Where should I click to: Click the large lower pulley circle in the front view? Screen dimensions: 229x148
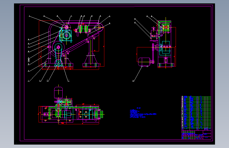[x=58, y=47]
